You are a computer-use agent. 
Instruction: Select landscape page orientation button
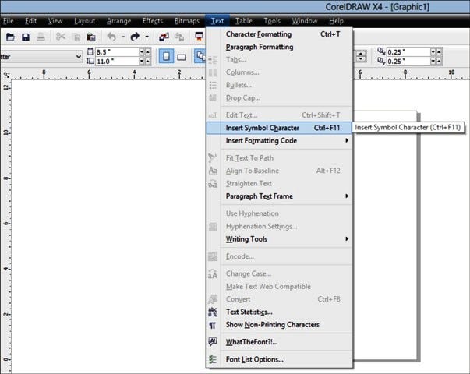click(x=182, y=56)
